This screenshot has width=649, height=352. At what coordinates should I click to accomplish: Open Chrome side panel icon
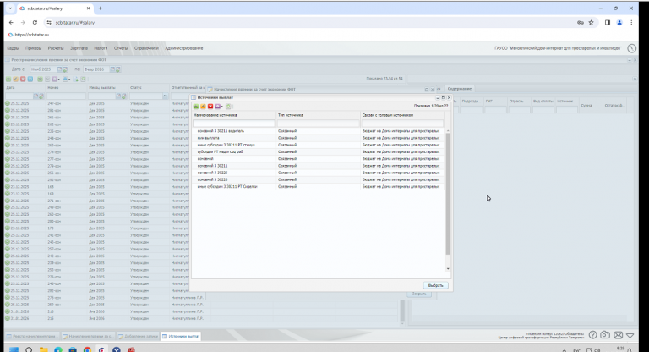(x=608, y=22)
